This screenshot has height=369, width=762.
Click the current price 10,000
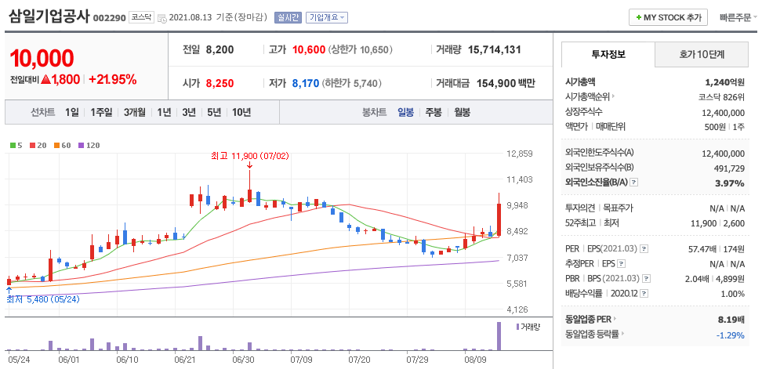click(42, 58)
